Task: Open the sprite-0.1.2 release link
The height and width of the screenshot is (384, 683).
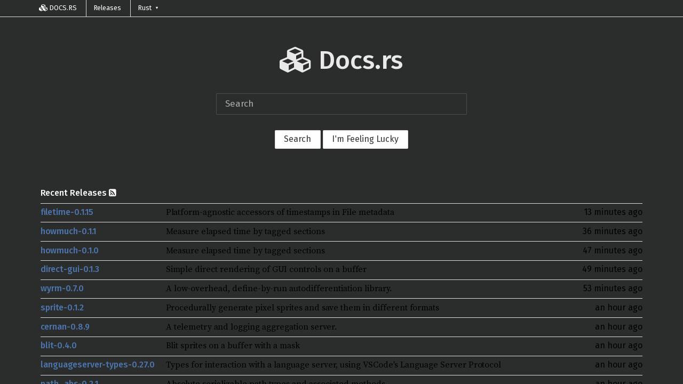Action: click(x=62, y=308)
